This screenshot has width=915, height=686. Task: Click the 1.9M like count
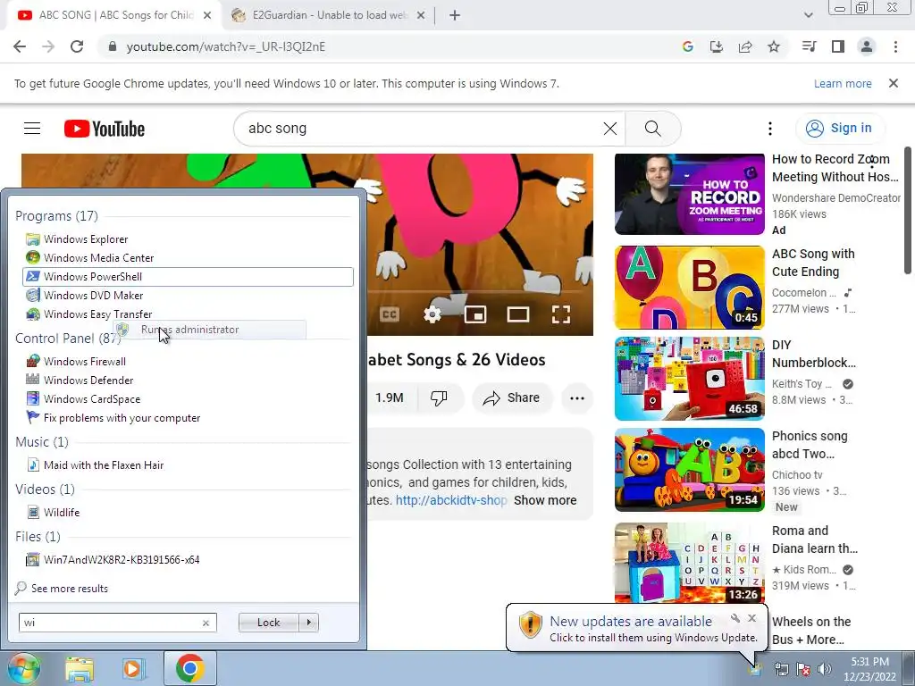coord(390,397)
